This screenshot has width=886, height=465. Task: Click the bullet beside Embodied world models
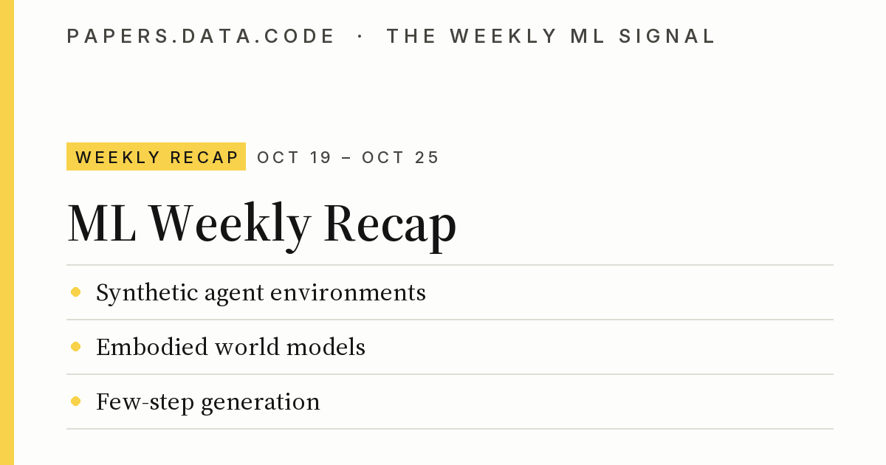tap(75, 347)
